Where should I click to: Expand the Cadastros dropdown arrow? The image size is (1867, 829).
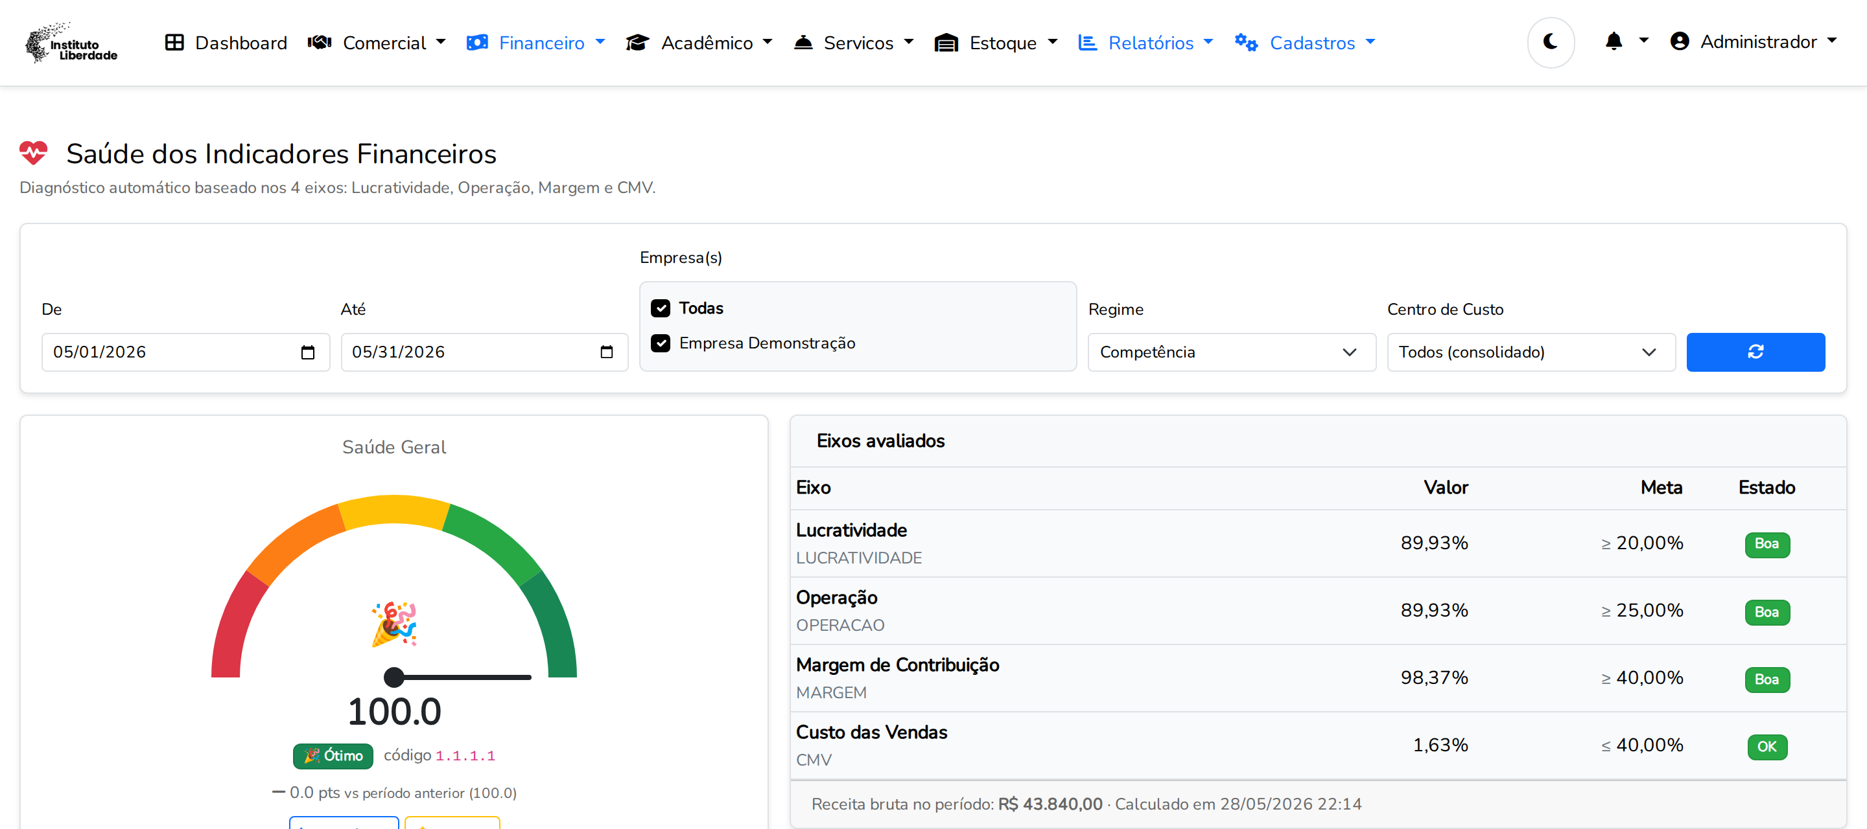(x=1370, y=42)
